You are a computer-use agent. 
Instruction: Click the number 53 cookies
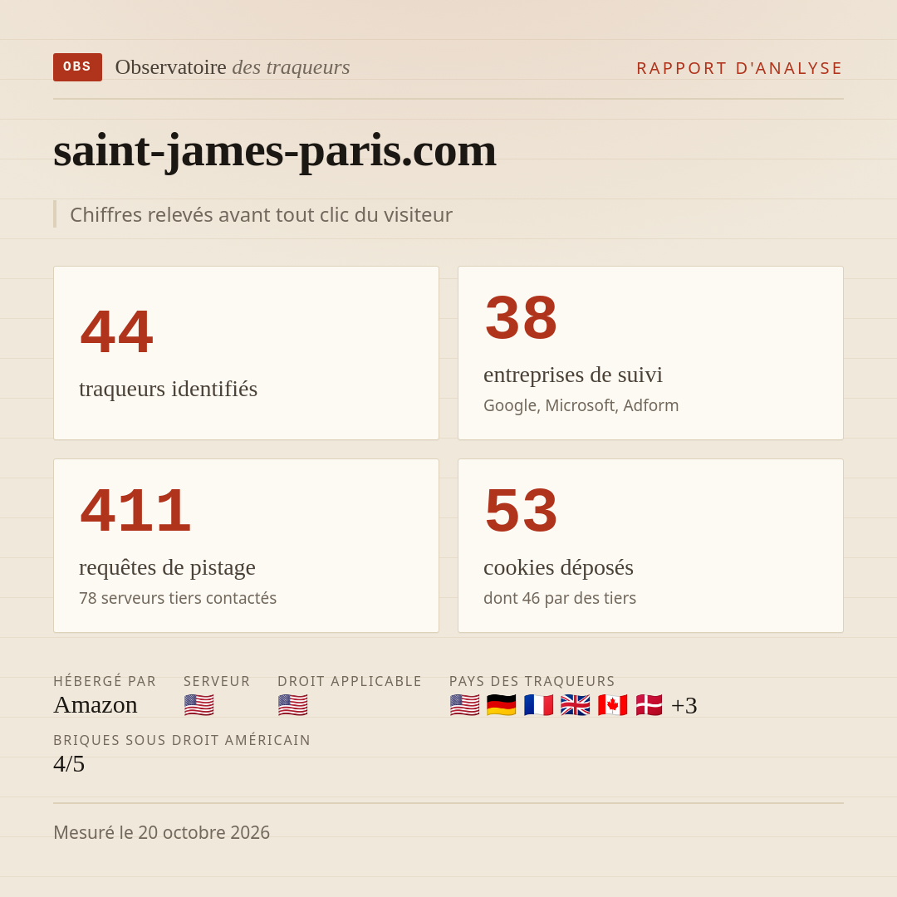[x=521, y=511]
